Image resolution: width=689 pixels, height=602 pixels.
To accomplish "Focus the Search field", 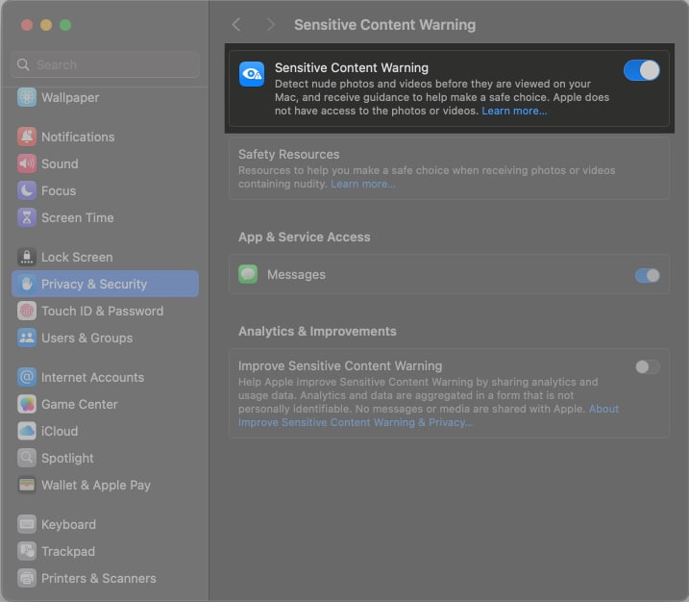I will [x=105, y=64].
